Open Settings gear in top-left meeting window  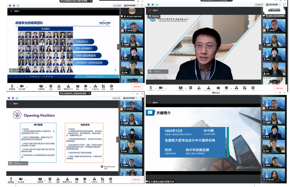pos(111,87)
